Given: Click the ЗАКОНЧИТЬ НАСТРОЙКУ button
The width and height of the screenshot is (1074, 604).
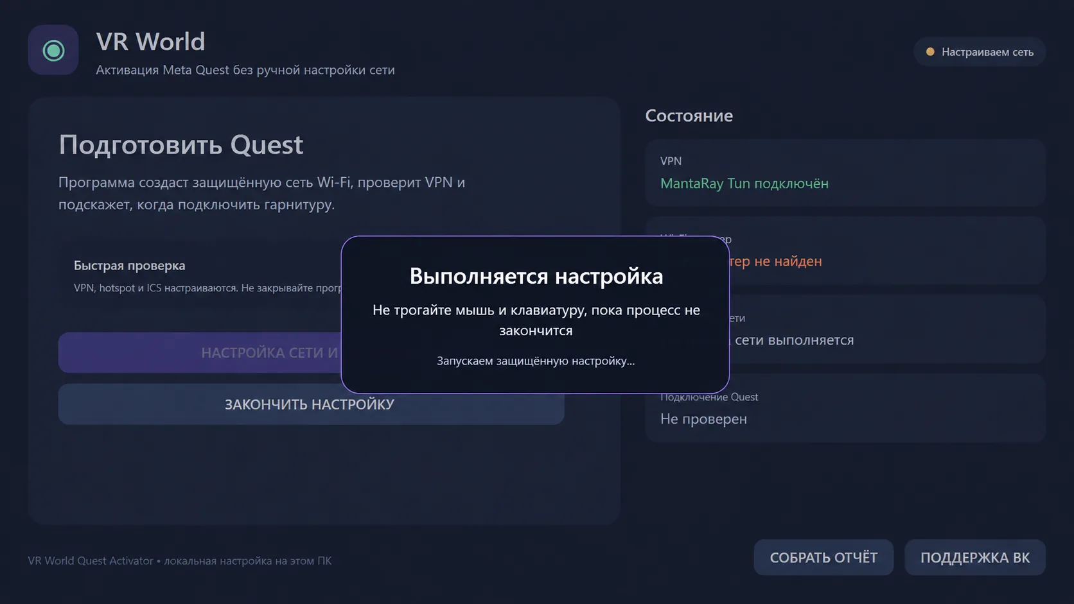Looking at the screenshot, I should pyautogui.click(x=311, y=404).
